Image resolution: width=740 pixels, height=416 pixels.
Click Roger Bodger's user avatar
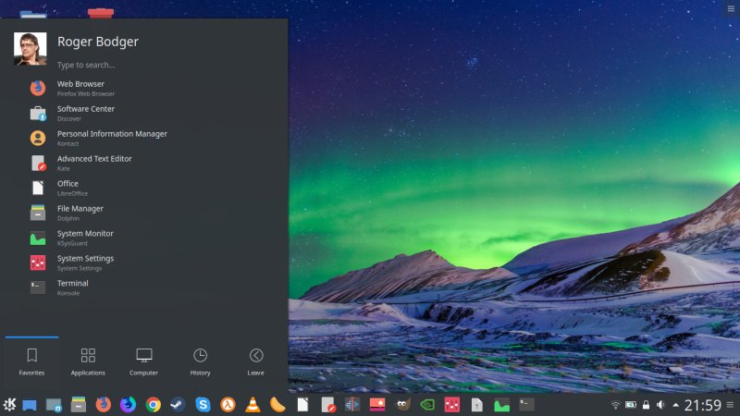pyautogui.click(x=30, y=48)
